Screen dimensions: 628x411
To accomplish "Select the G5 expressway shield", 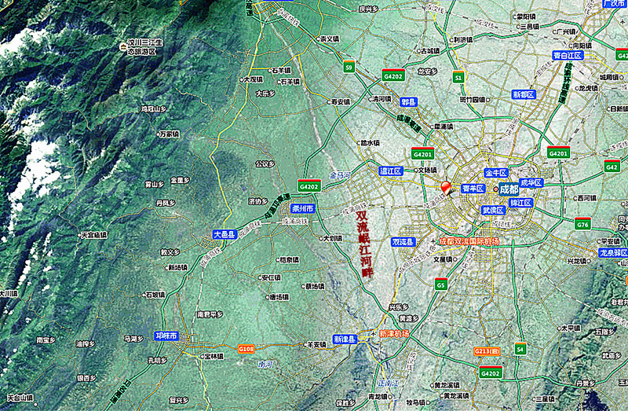I will tap(440, 284).
